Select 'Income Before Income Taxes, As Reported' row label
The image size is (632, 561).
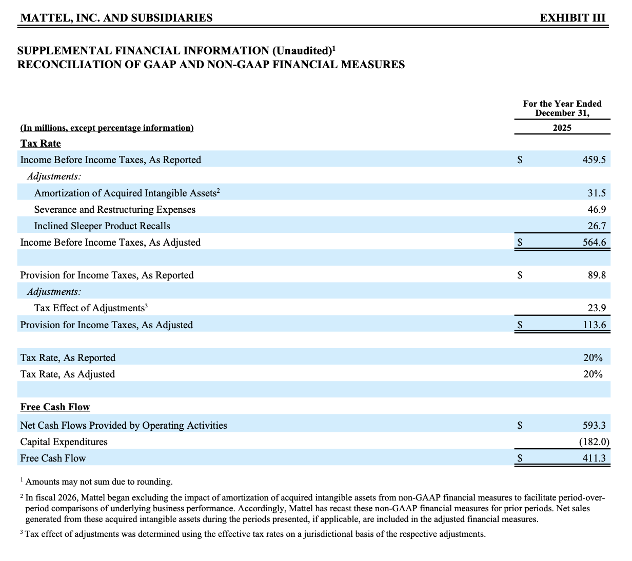click(111, 160)
